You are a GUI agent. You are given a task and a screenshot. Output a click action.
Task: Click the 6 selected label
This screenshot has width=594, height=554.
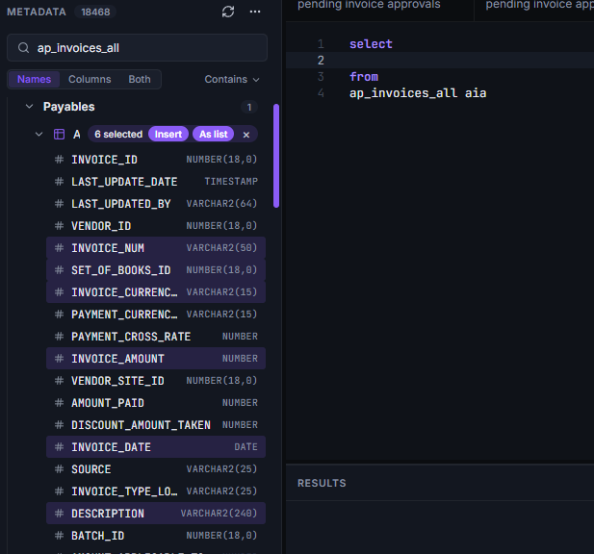pos(118,135)
